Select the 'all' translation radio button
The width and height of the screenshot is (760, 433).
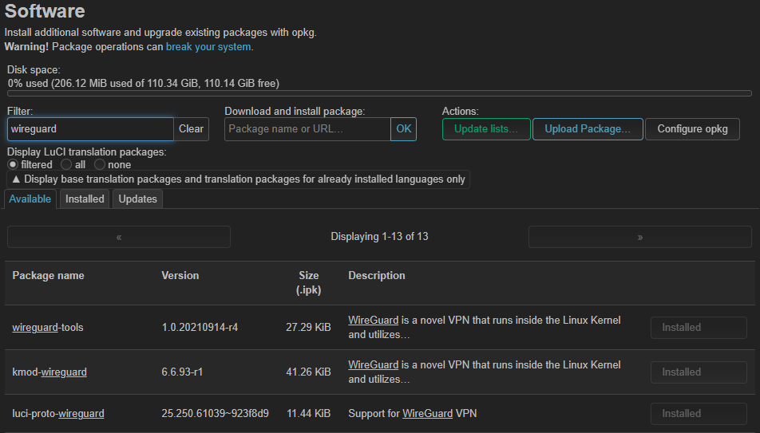tap(67, 164)
